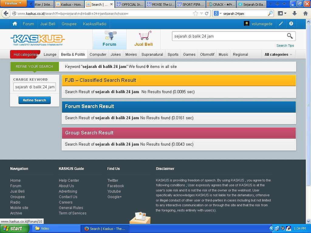Click the Kaskus home icon in navbar
This screenshot has width=311, height=233.
point(15,24)
